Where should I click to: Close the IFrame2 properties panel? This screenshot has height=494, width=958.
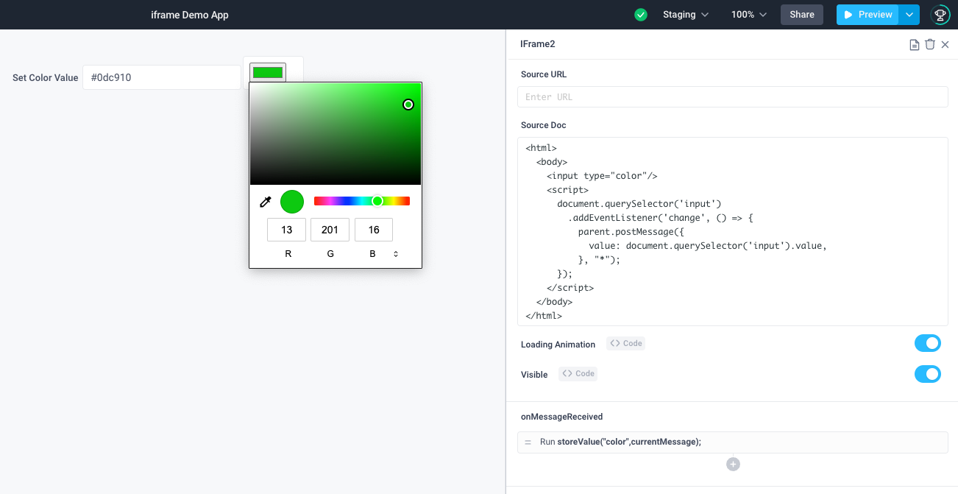tap(945, 44)
